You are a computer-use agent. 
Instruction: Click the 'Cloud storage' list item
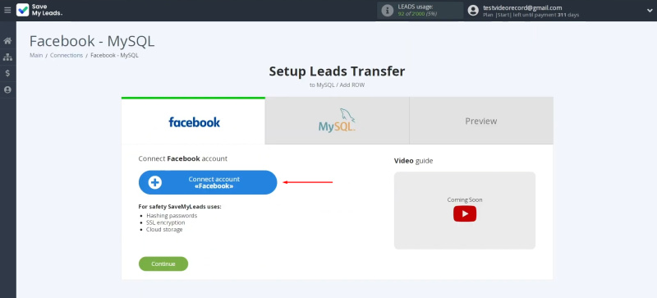coord(164,229)
